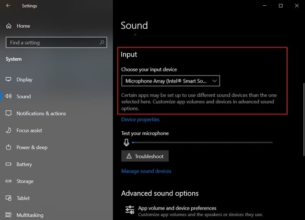Click the Find a setting search box
Image resolution: width=305 pixels, height=220 pixels.
(53, 43)
